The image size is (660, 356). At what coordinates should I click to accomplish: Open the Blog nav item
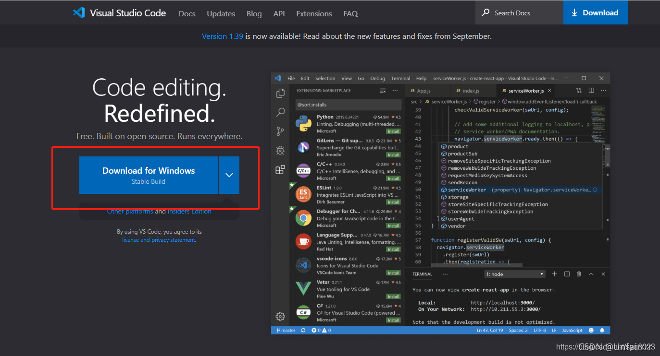point(254,13)
